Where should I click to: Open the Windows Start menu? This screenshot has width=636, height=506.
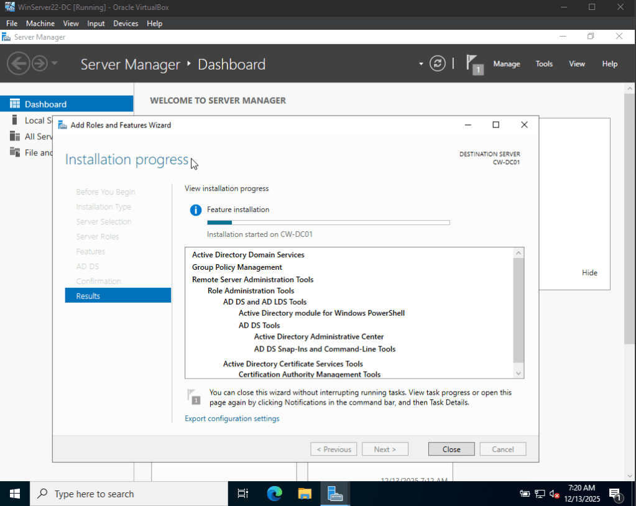tap(14, 494)
